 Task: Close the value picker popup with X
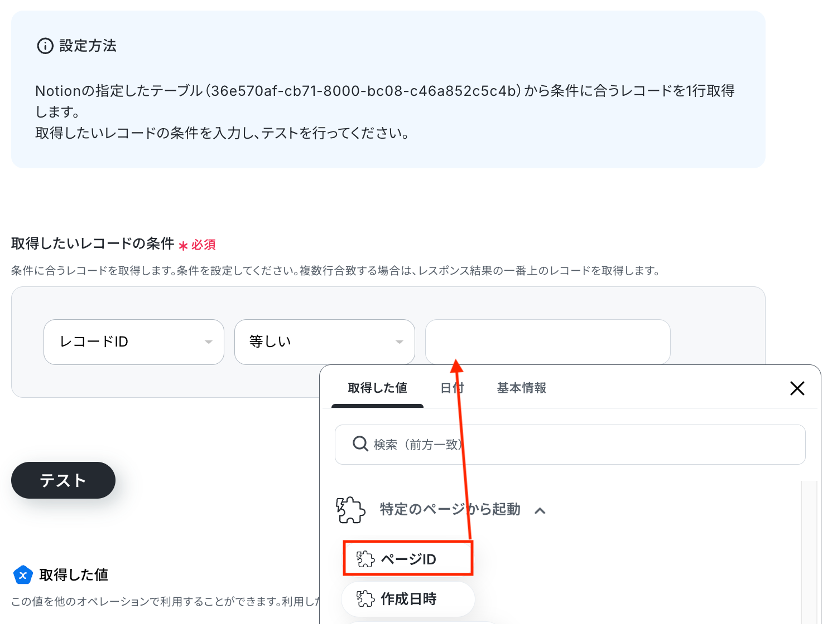click(797, 388)
